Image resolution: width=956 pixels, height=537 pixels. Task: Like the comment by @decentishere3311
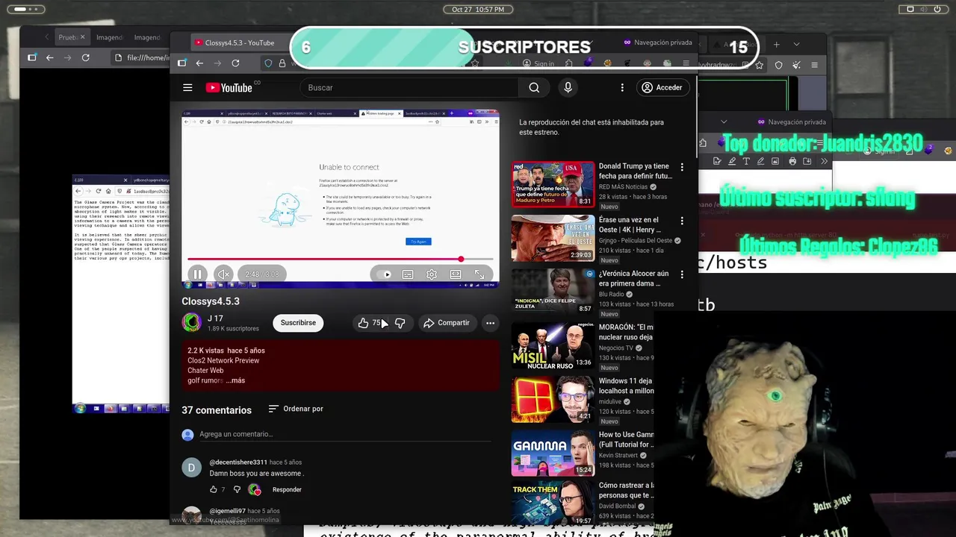pyautogui.click(x=214, y=489)
